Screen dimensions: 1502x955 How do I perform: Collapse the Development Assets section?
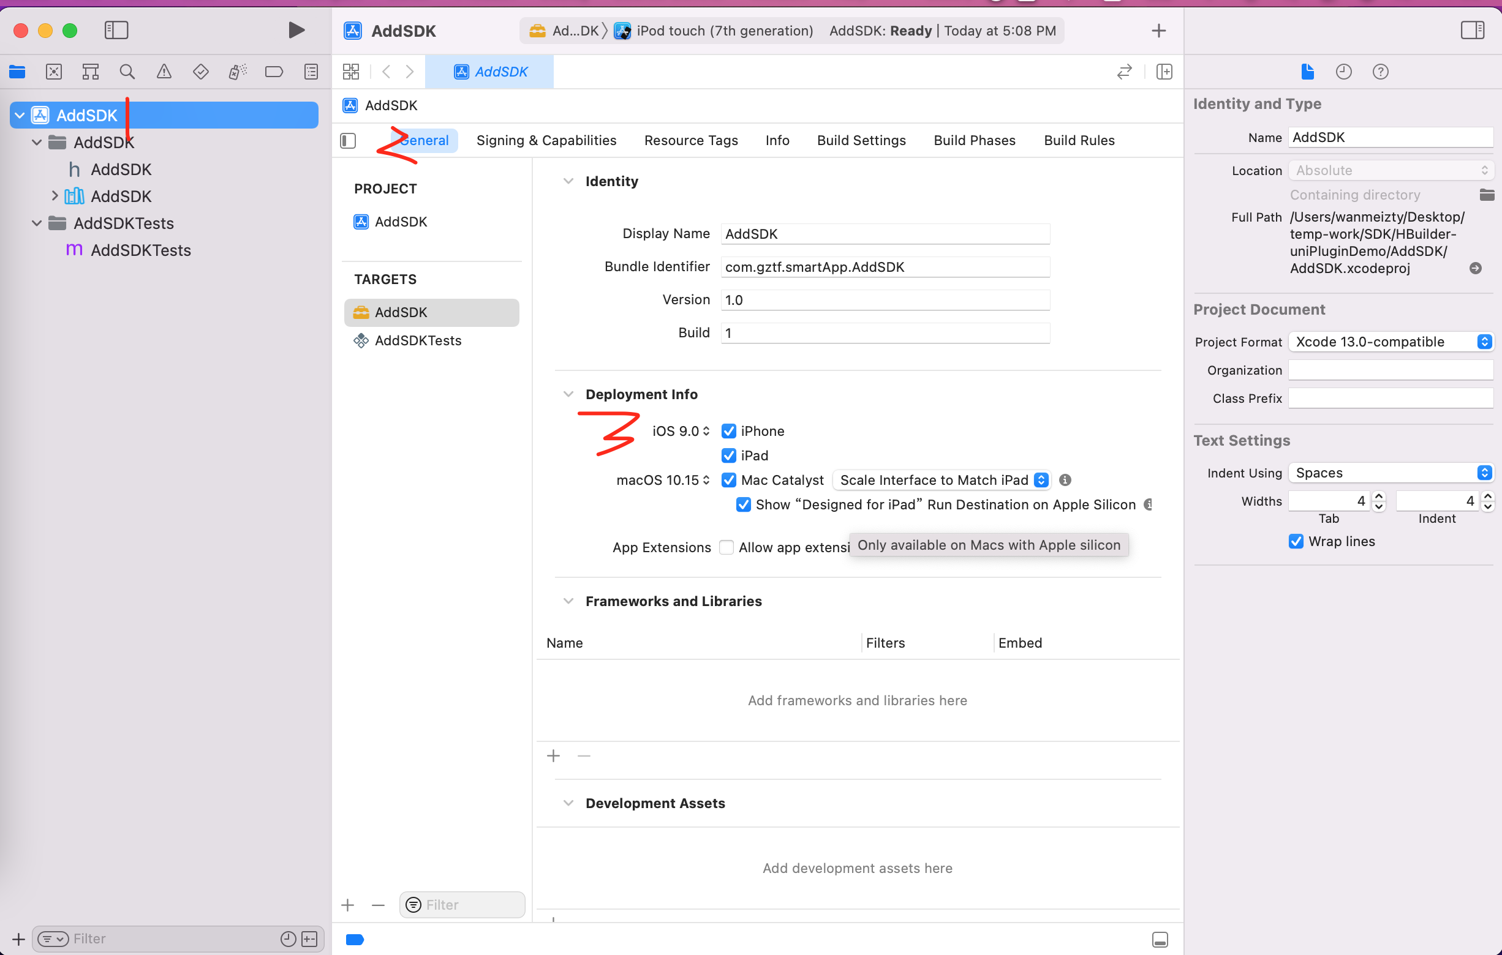pyautogui.click(x=568, y=803)
